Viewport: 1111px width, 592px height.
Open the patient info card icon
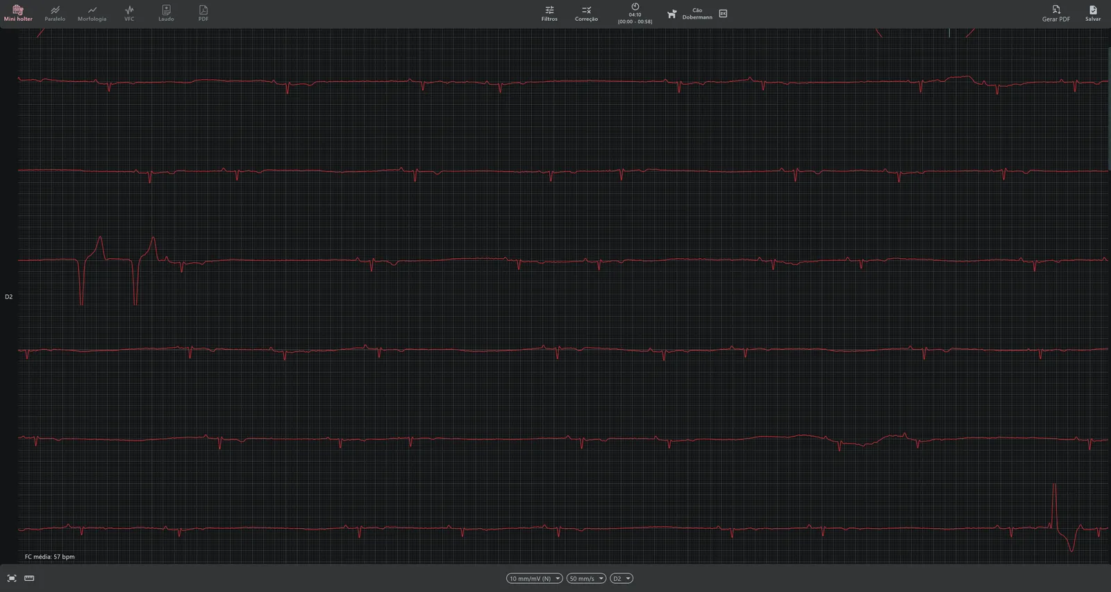(723, 13)
